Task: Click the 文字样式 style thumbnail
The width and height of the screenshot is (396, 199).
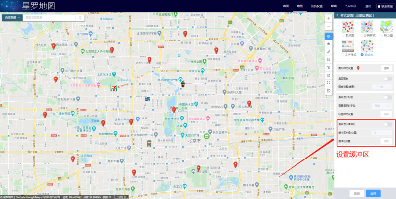Action: (x=348, y=46)
